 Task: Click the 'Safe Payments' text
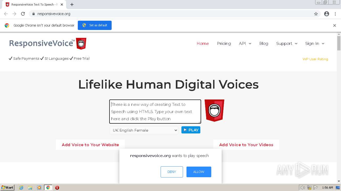click(26, 59)
